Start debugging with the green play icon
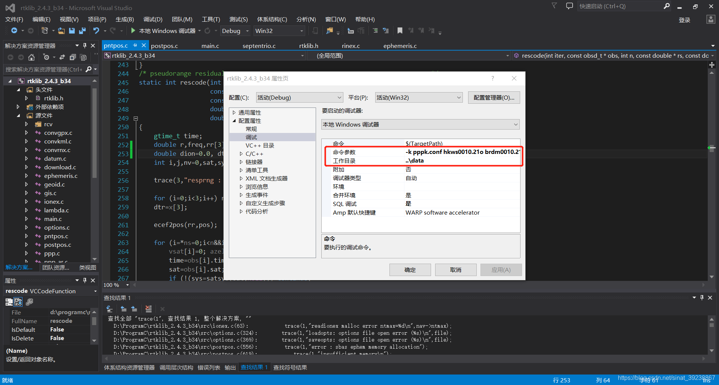Viewport: 719px width, 385px height. pyautogui.click(x=133, y=31)
